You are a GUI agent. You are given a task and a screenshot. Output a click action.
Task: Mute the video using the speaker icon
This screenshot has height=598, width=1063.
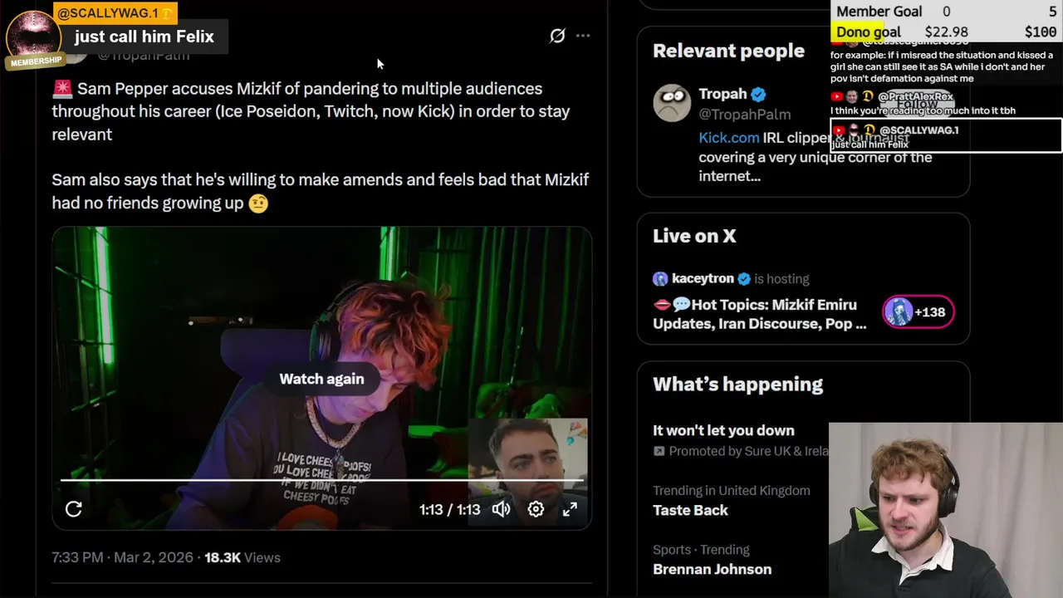pyautogui.click(x=501, y=509)
